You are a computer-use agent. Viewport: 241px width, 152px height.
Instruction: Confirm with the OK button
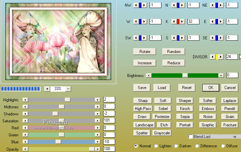211,88
